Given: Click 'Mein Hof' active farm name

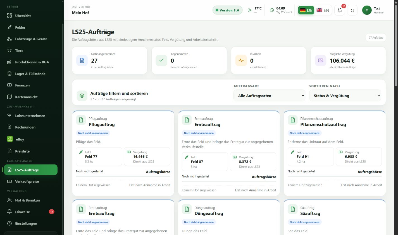Looking at the screenshot, I should [80, 13].
